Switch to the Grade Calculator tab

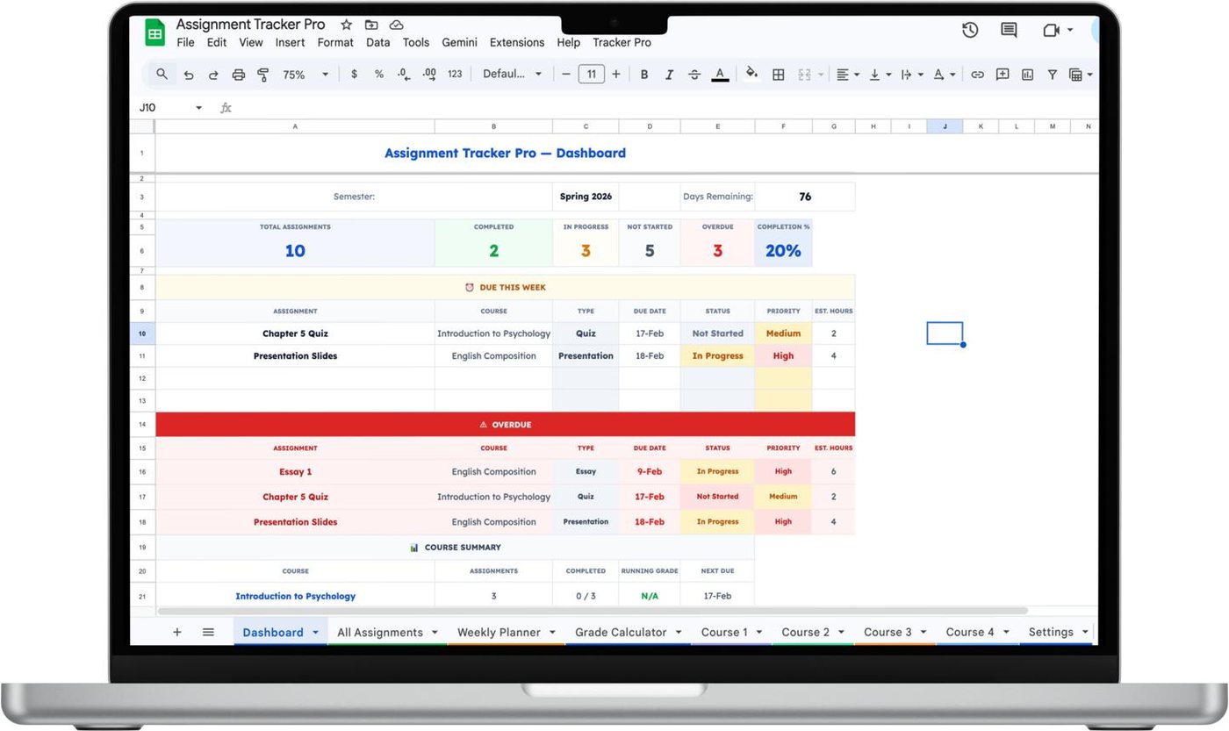point(621,632)
